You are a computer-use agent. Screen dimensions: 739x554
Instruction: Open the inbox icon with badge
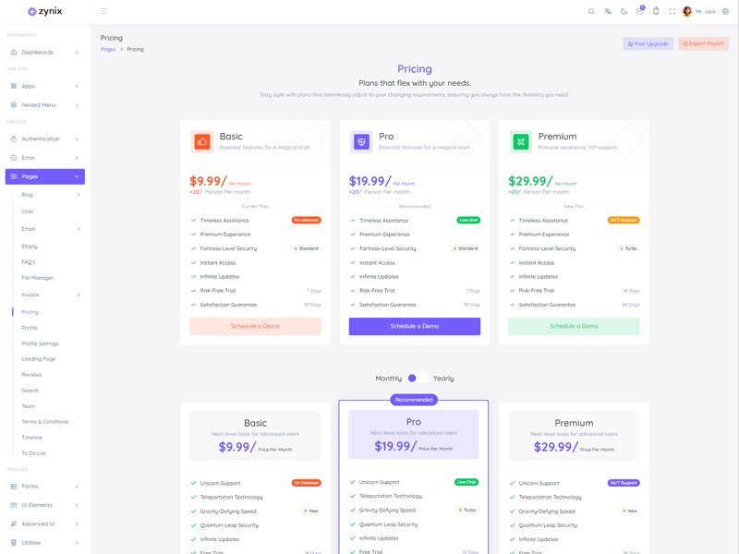click(639, 12)
